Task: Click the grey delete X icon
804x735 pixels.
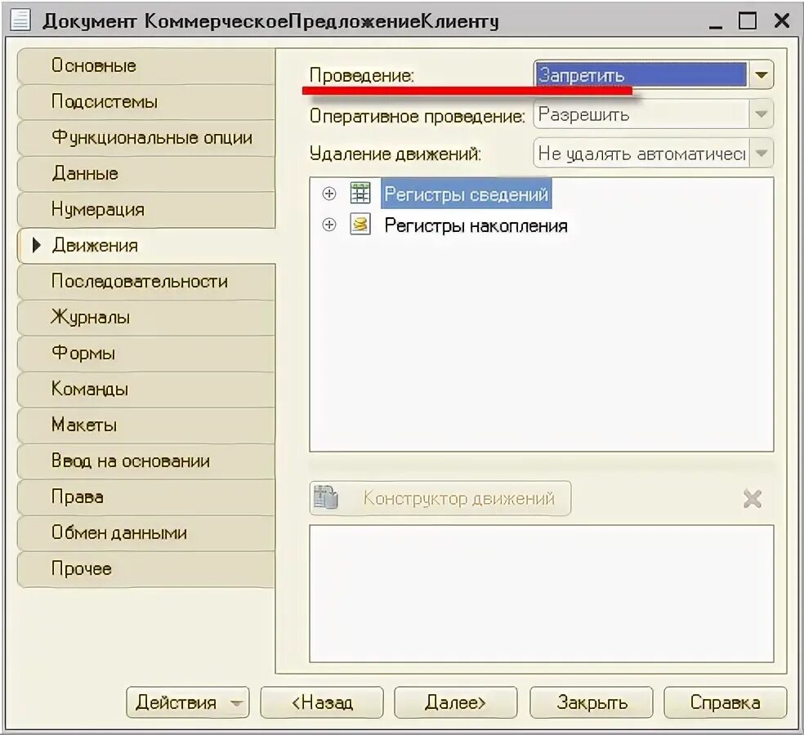Action: (x=753, y=498)
